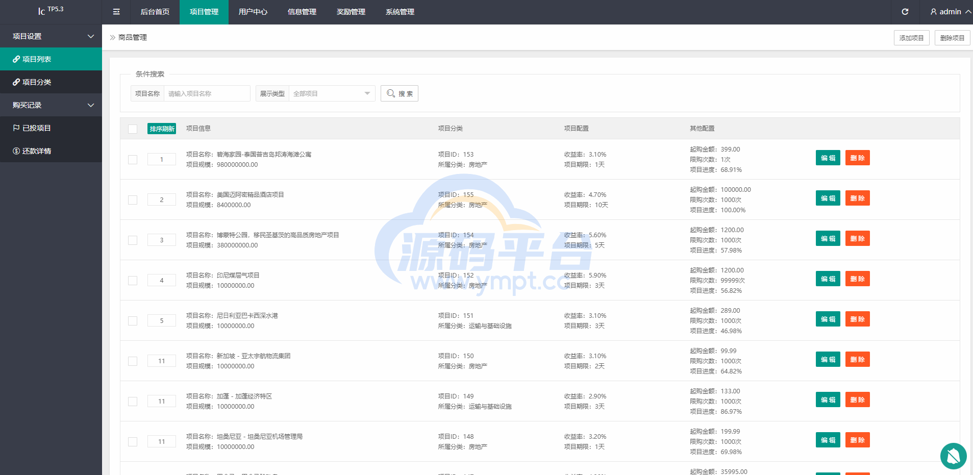
Task: Delete project ID 152 with 删除 button
Action: 857,279
